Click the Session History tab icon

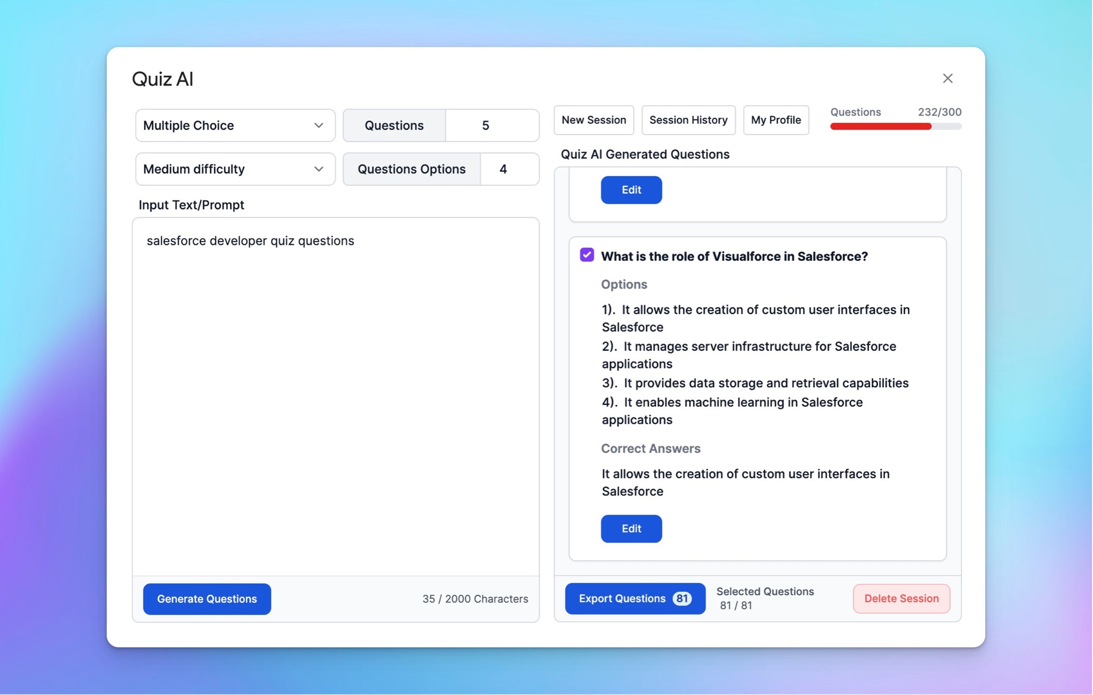pyautogui.click(x=688, y=119)
